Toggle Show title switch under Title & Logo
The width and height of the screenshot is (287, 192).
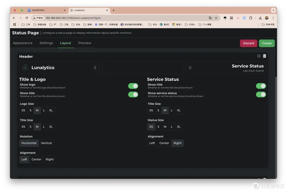pos(133,94)
